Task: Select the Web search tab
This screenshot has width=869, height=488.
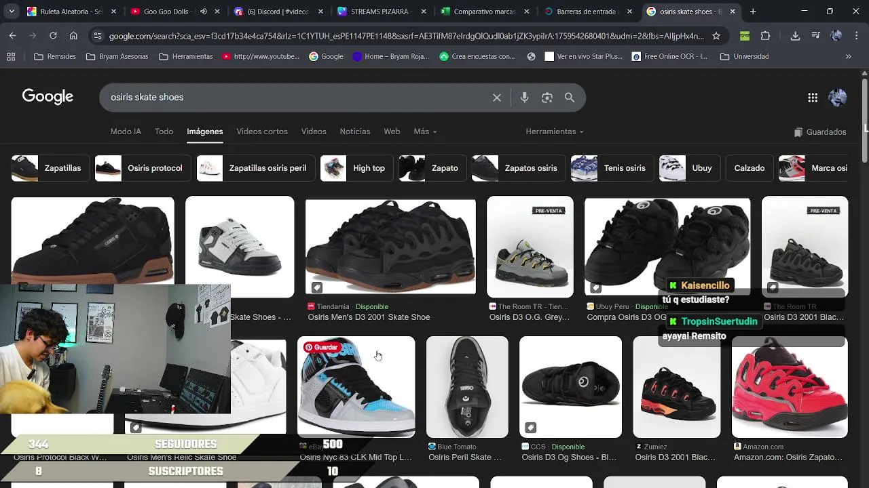Action: [x=392, y=131]
